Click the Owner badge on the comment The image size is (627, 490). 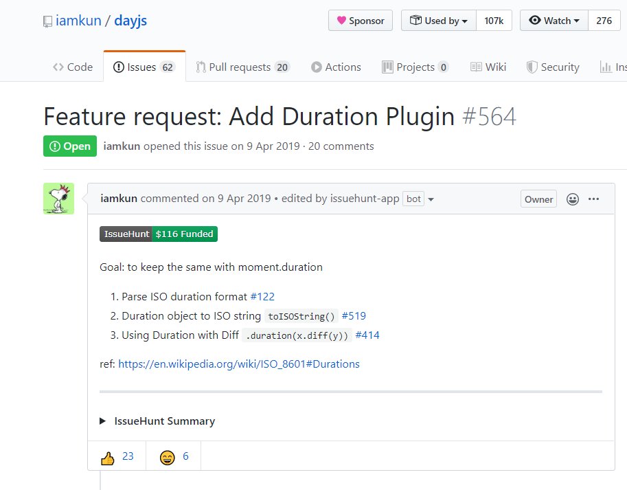pos(538,199)
